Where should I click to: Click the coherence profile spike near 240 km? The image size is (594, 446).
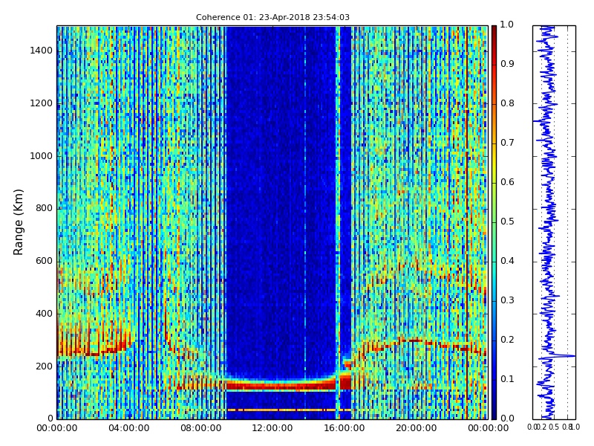click(564, 356)
